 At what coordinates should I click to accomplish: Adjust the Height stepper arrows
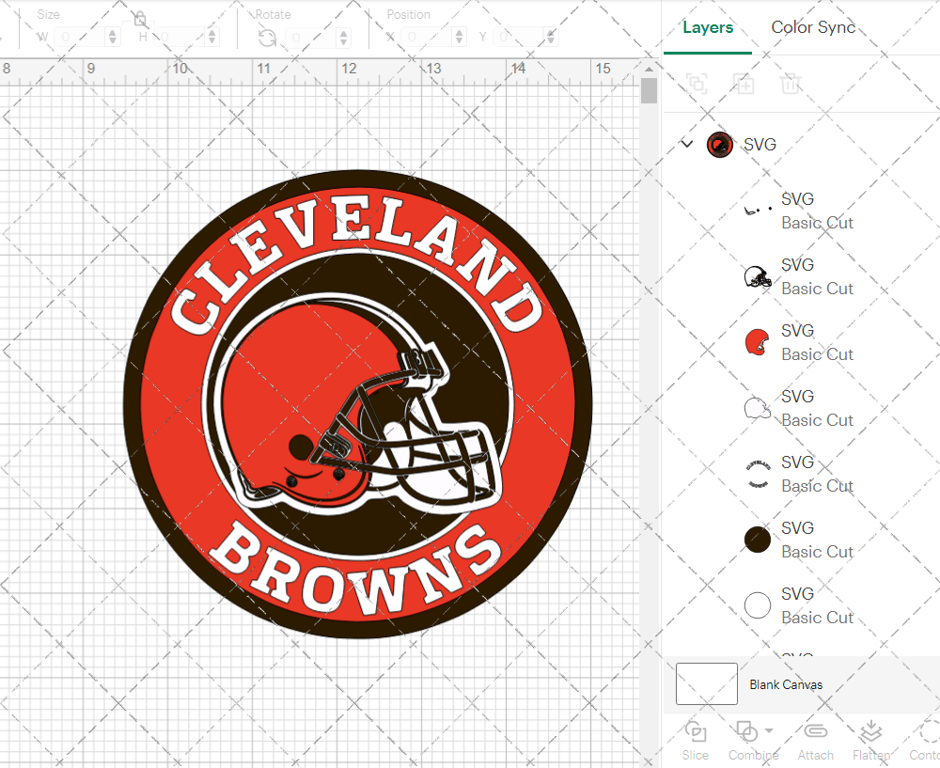pos(211,38)
